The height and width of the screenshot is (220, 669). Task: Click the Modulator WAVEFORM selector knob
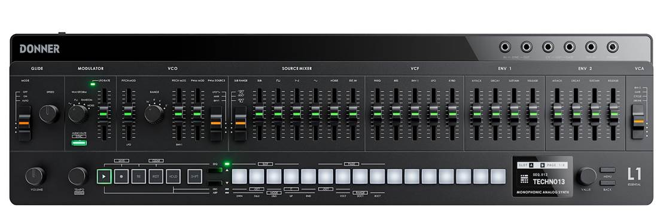coord(78,114)
